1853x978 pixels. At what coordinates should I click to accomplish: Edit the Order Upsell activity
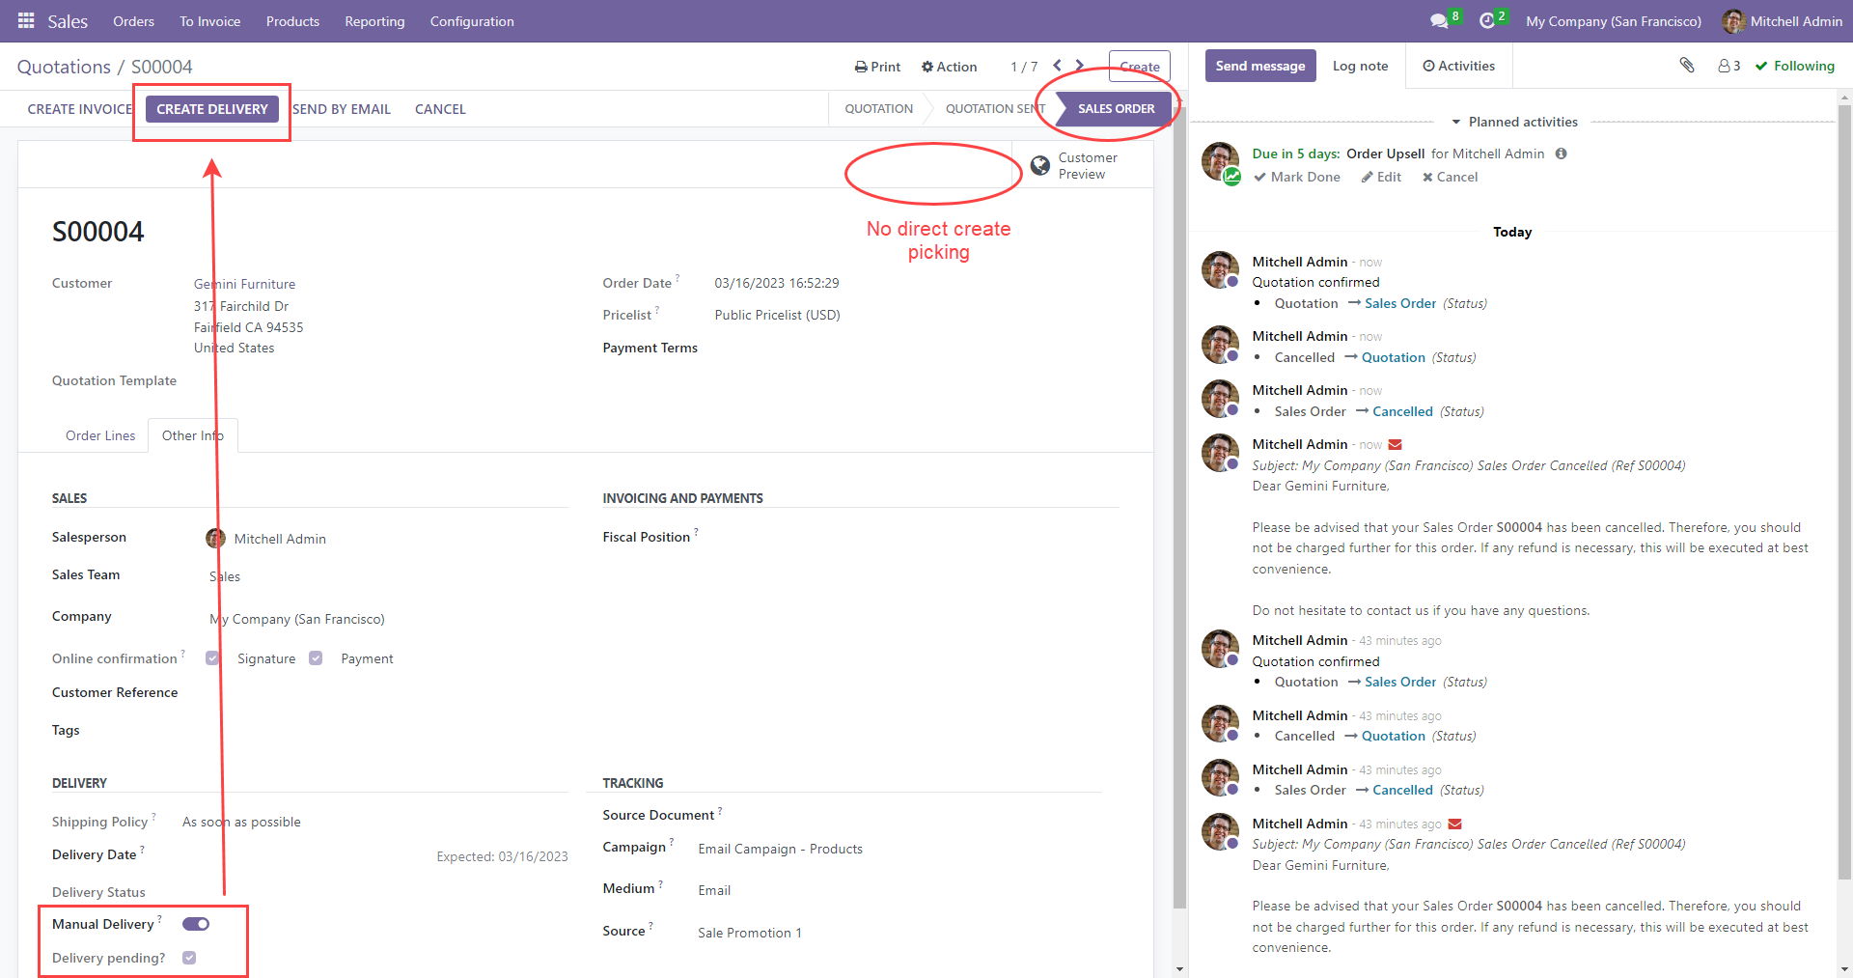1381,177
